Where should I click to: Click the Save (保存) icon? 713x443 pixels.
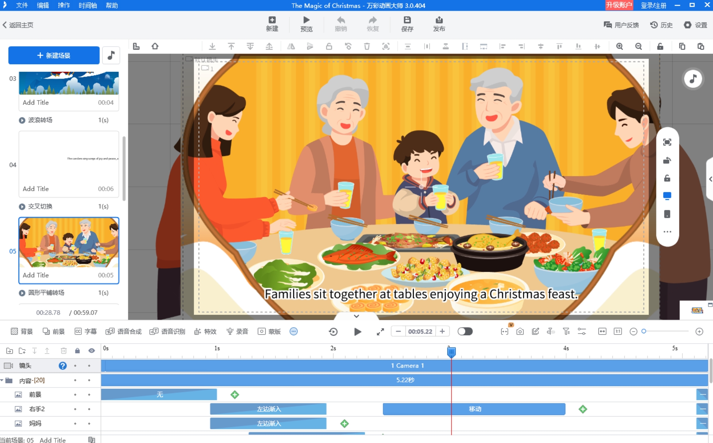[407, 24]
